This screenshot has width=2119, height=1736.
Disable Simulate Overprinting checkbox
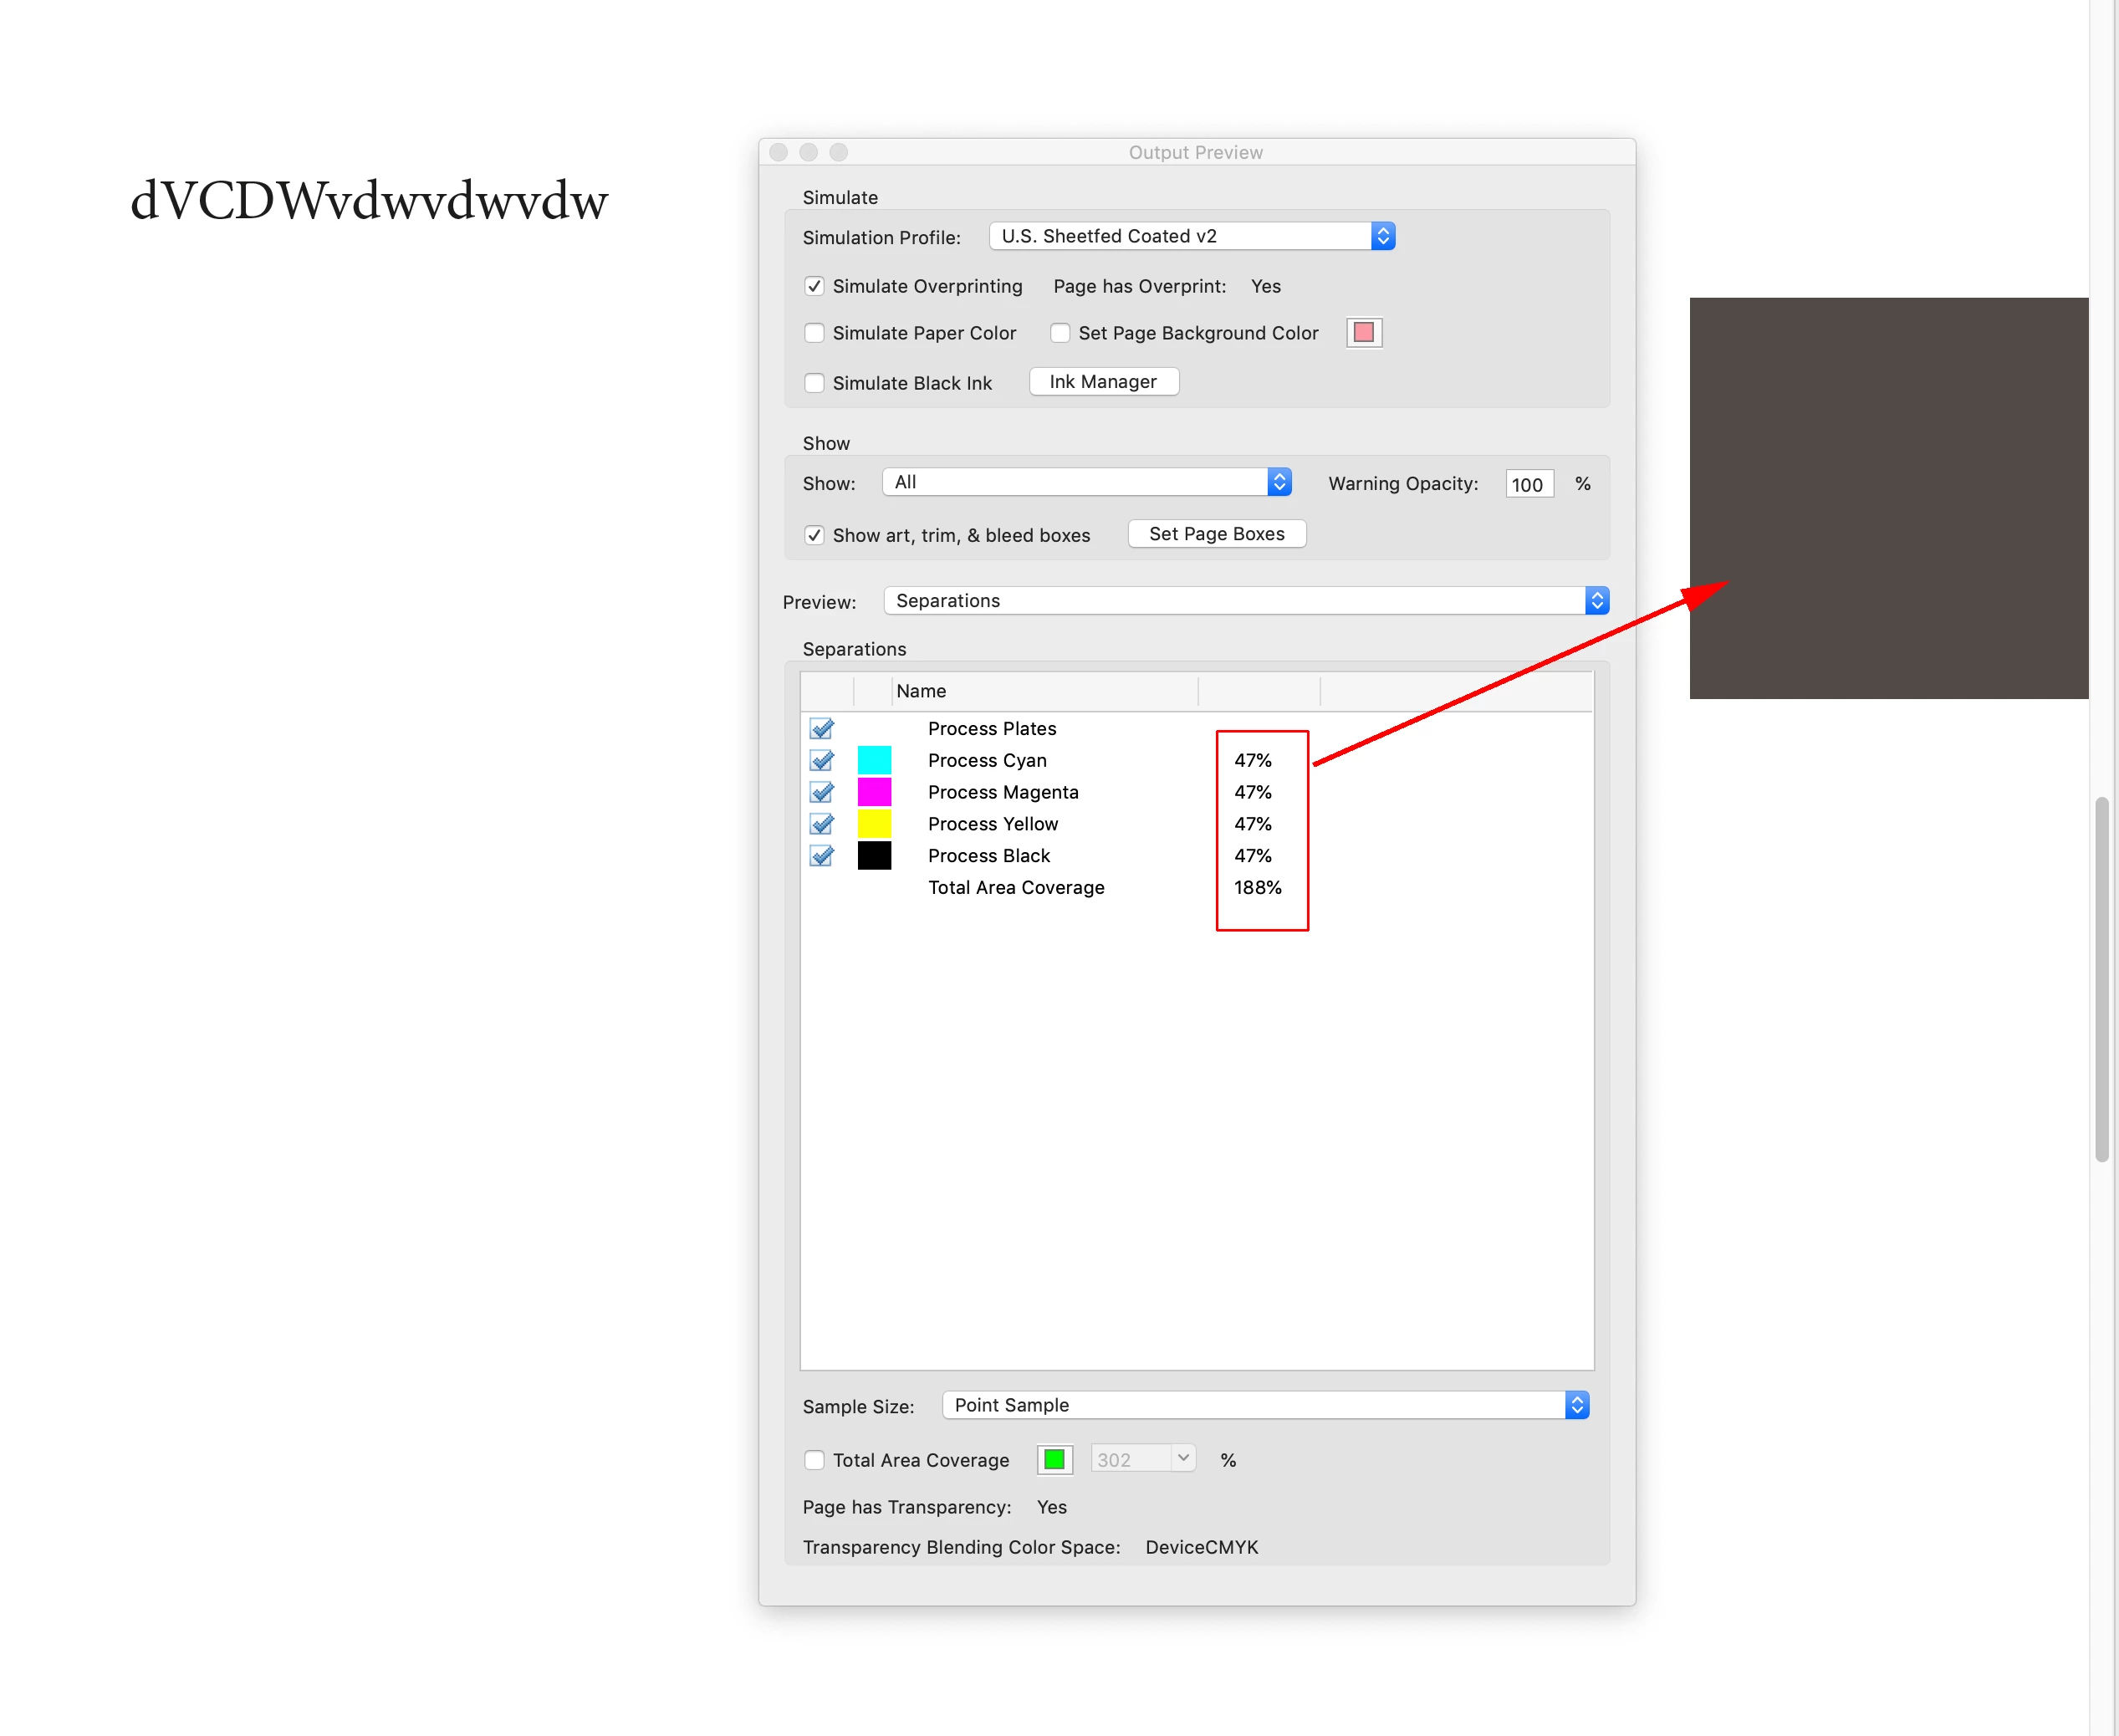(x=815, y=286)
